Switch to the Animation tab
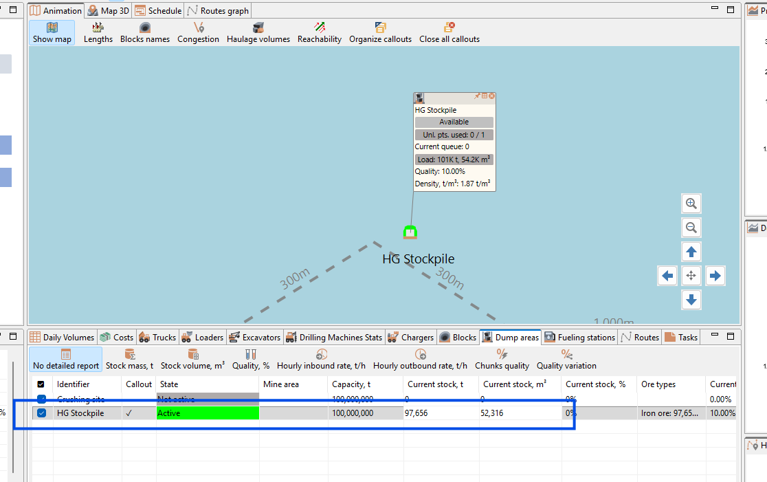This screenshot has height=482, width=767. click(x=56, y=11)
